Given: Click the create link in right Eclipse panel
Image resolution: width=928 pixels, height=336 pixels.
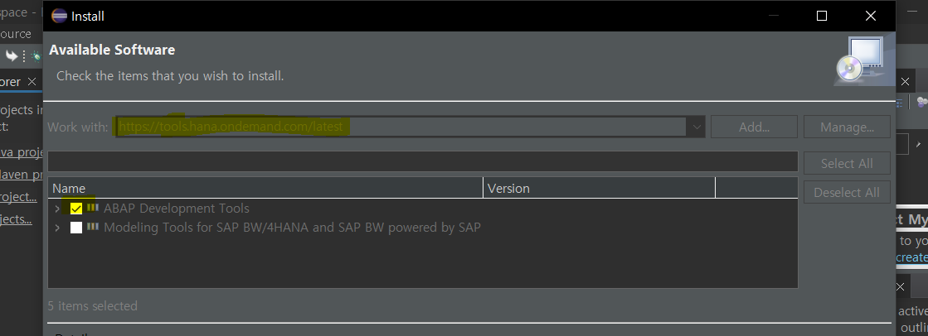Looking at the screenshot, I should [911, 257].
